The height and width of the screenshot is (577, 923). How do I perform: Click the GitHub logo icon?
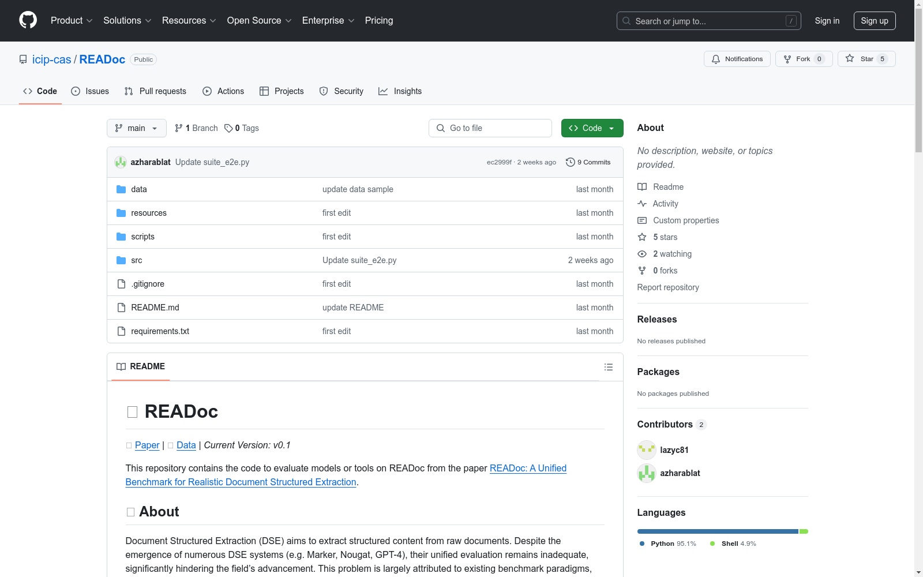click(28, 20)
